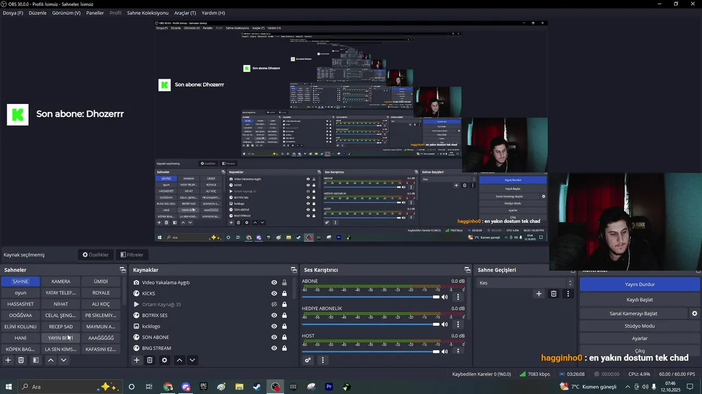
Task: Hide the KİCKS source
Action: click(x=274, y=293)
